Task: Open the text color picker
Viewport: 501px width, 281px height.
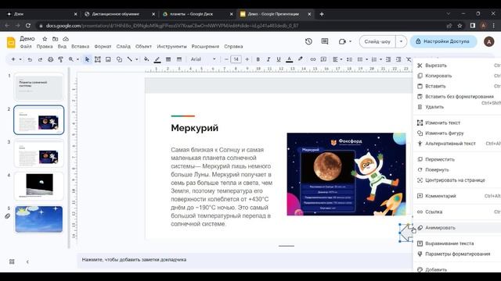Action: click(289, 59)
